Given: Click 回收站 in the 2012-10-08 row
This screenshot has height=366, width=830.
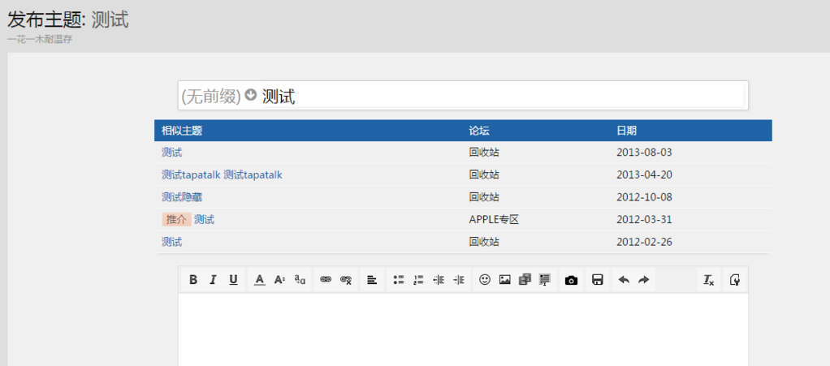Looking at the screenshot, I should click(x=484, y=197).
